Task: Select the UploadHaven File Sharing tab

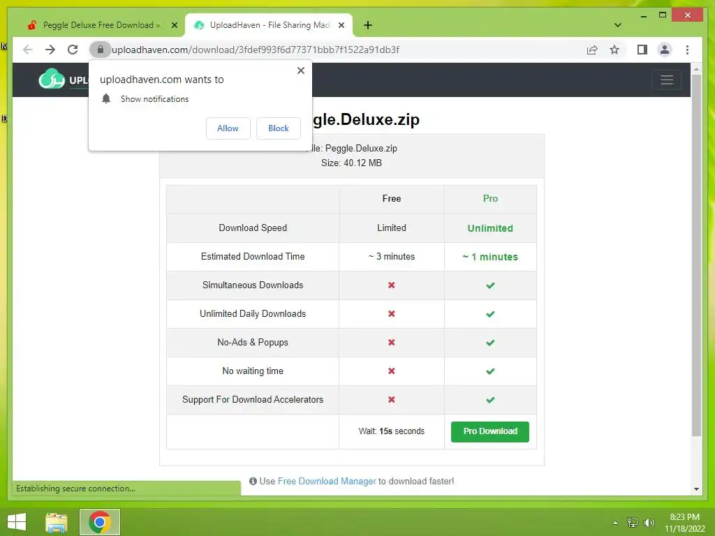Action: pyautogui.click(x=269, y=25)
